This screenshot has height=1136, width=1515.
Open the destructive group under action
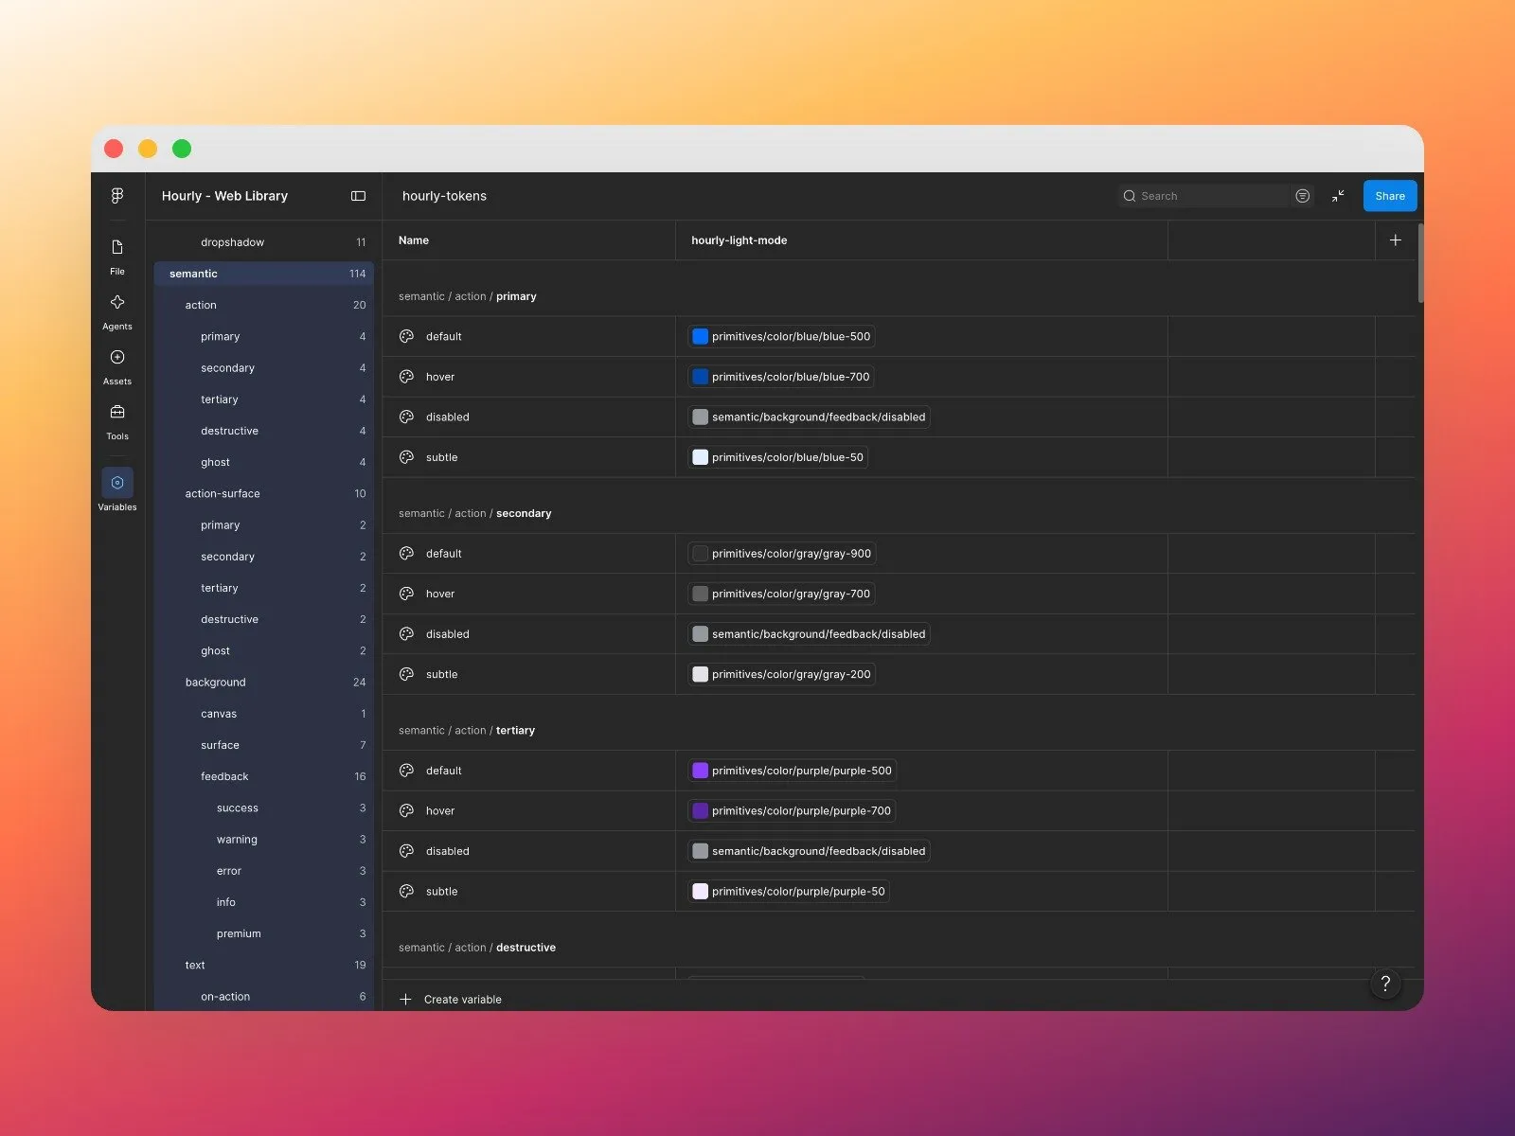tap(264, 431)
